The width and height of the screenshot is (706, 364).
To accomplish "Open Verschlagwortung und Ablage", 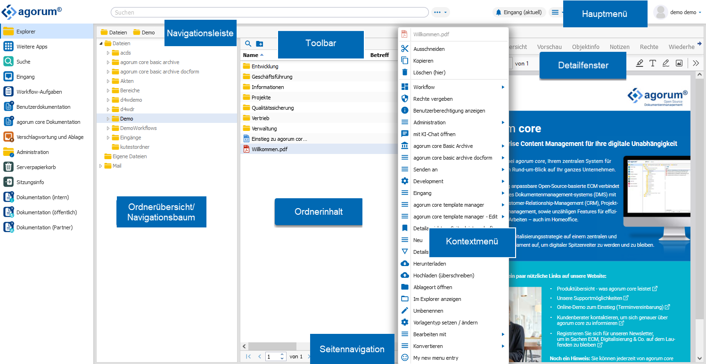I will pos(46,137).
